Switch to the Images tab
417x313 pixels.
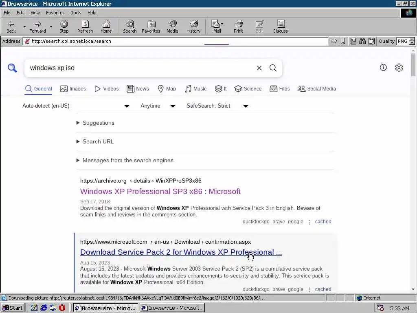click(73, 88)
